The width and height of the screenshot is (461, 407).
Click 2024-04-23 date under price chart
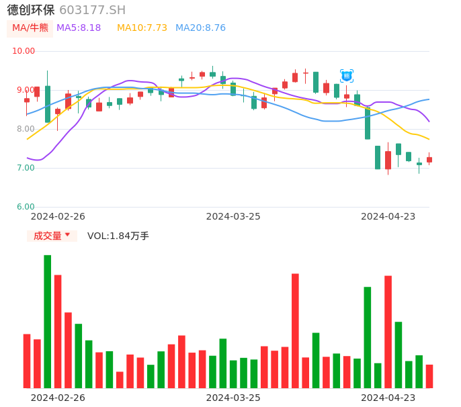click(x=388, y=216)
